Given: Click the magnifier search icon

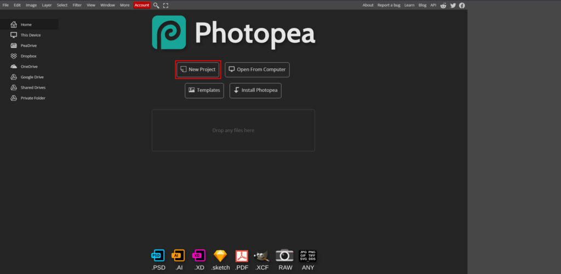Looking at the screenshot, I should click(x=156, y=5).
